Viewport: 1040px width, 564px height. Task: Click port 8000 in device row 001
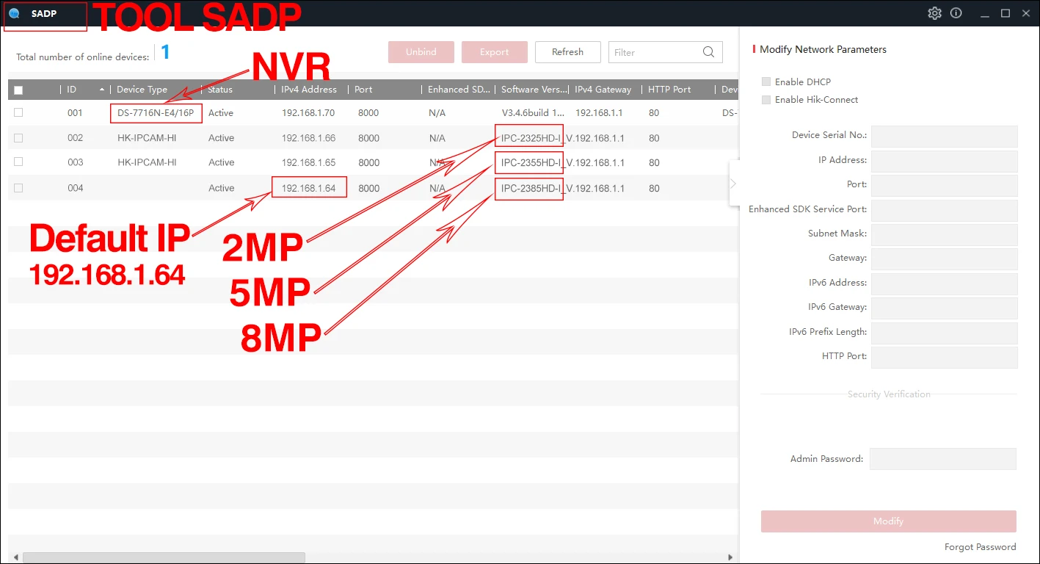pyautogui.click(x=368, y=113)
